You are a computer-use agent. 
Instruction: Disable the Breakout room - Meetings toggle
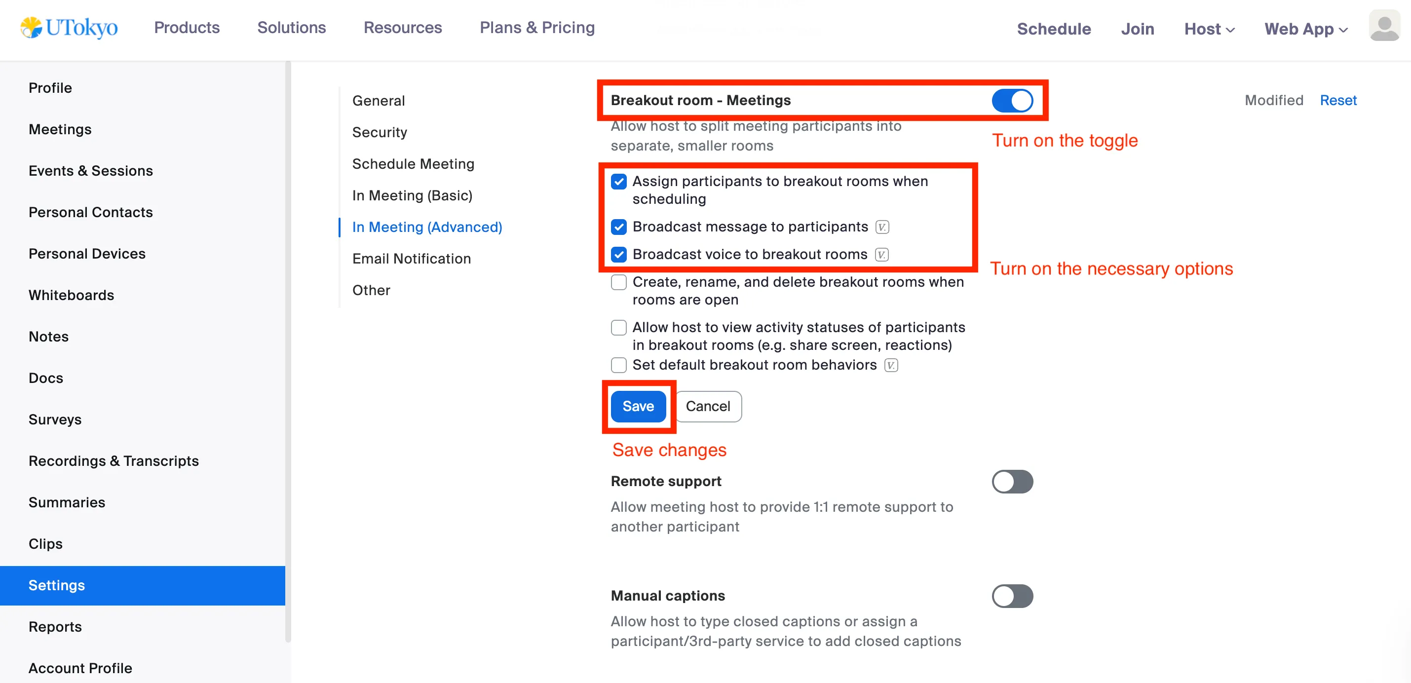[1012, 101]
